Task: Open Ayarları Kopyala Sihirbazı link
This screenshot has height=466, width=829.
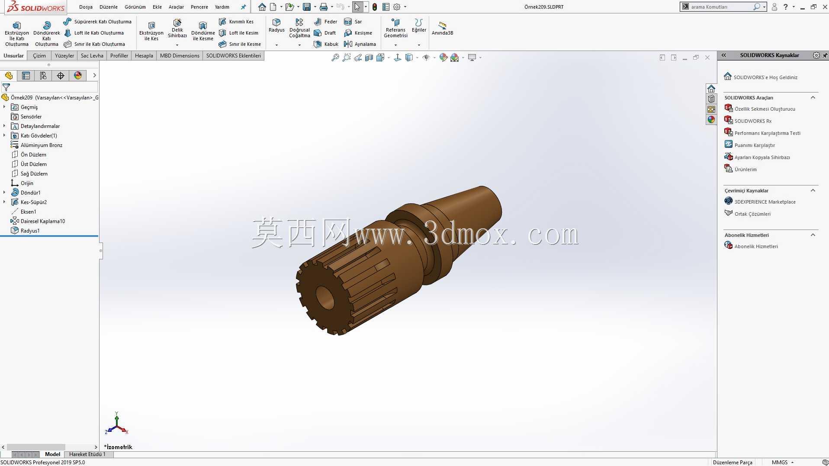Action: coord(757,157)
